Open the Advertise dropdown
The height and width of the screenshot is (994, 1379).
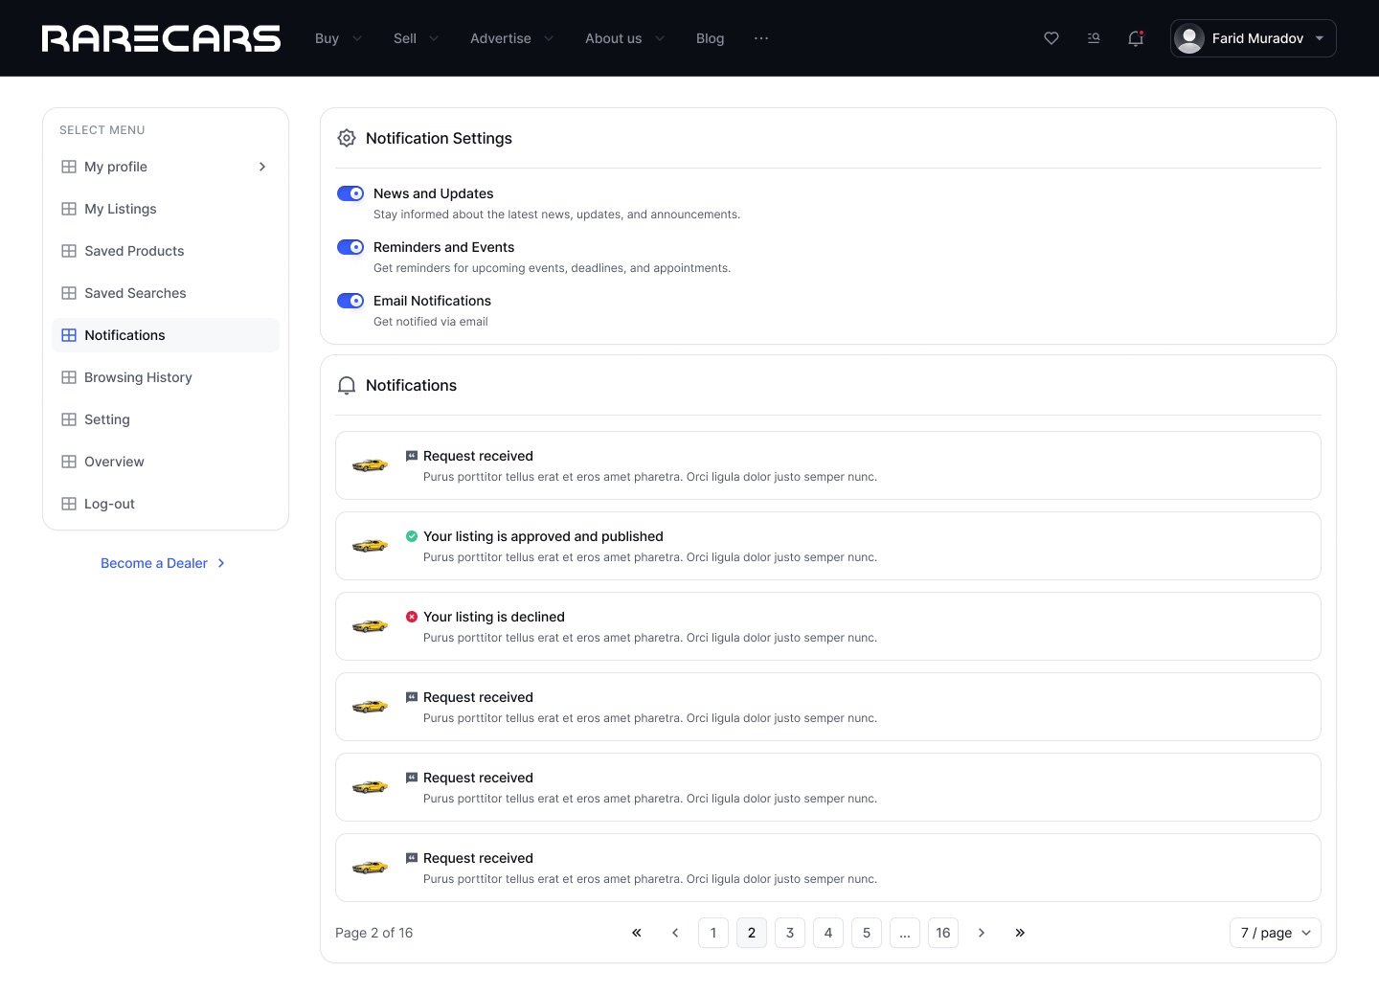coord(511,38)
